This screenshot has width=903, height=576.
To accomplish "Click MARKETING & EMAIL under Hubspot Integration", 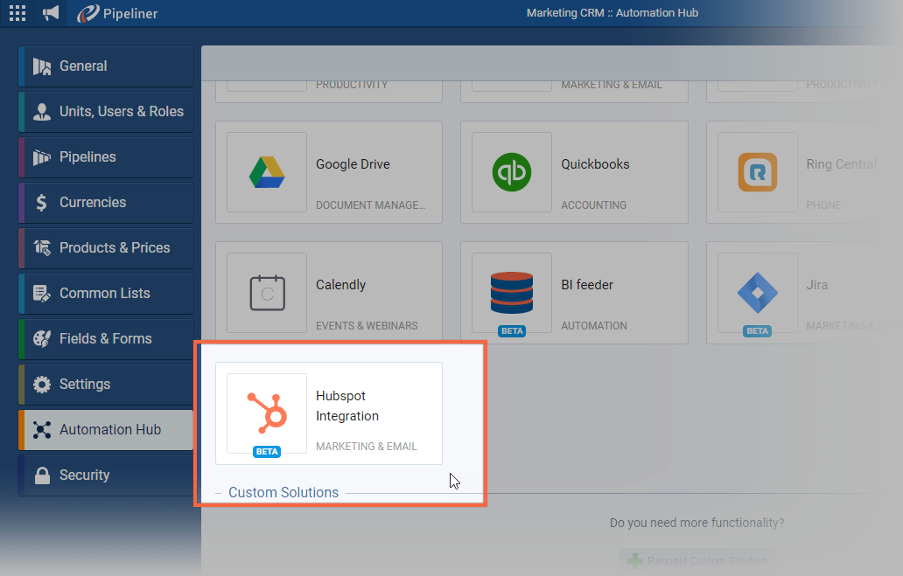I will click(367, 447).
